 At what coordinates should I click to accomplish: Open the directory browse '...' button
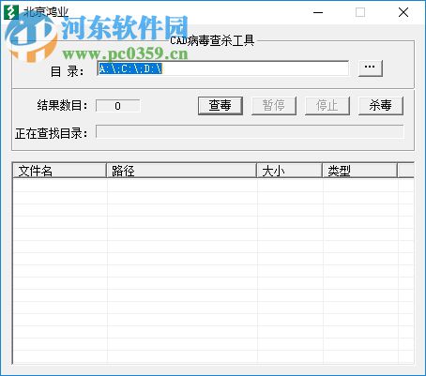[371, 68]
